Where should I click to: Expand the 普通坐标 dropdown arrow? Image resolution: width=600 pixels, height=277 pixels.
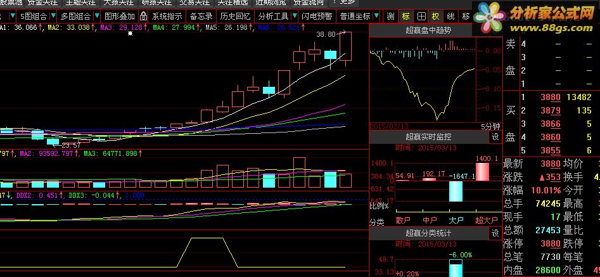pyautogui.click(x=376, y=16)
